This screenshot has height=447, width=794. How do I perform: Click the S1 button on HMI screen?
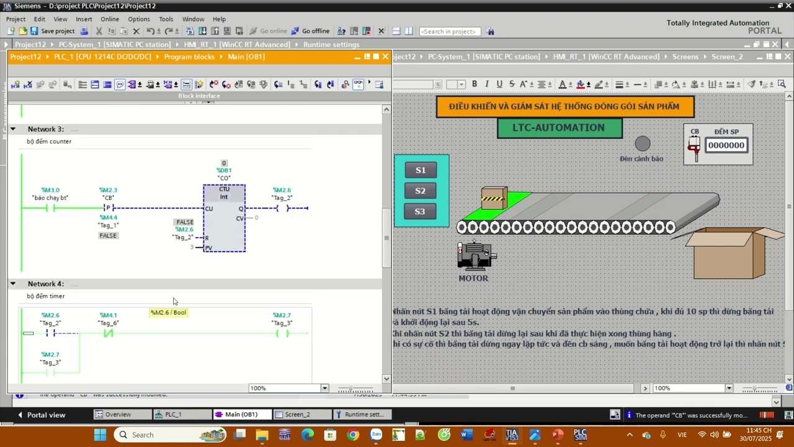pyautogui.click(x=421, y=170)
